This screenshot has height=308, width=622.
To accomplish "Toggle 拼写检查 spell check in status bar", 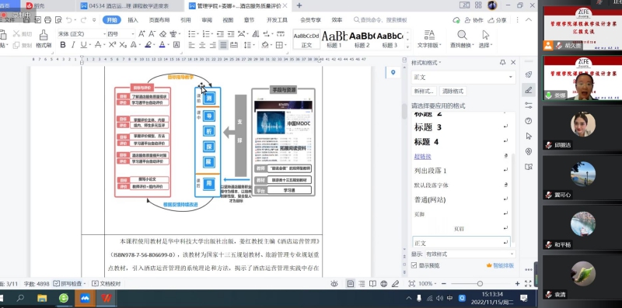I will pyautogui.click(x=70, y=283).
